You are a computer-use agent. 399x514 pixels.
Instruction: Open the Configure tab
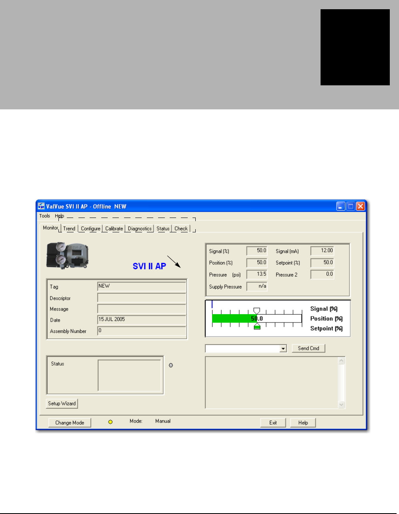pos(90,229)
